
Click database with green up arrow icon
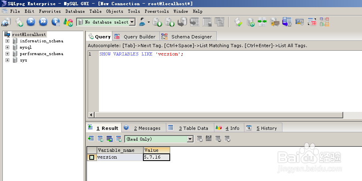pos(170,22)
